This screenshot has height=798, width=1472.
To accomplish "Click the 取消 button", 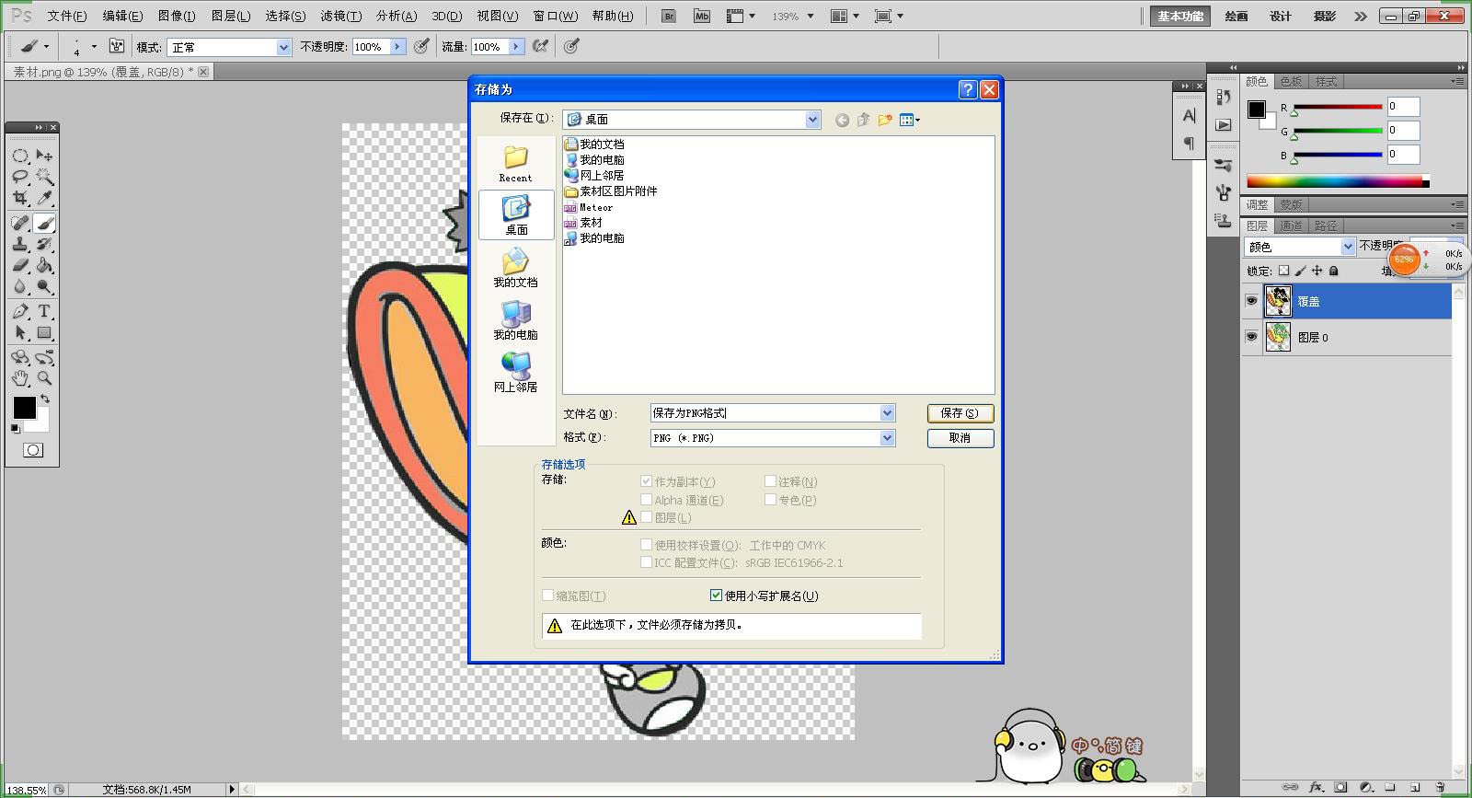I will pyautogui.click(x=960, y=438).
